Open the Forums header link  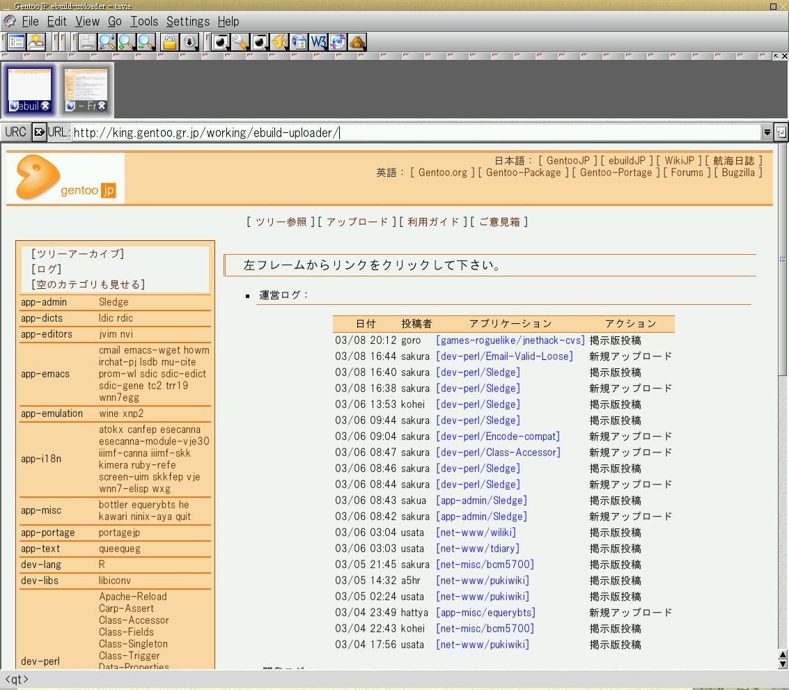pyautogui.click(x=687, y=173)
